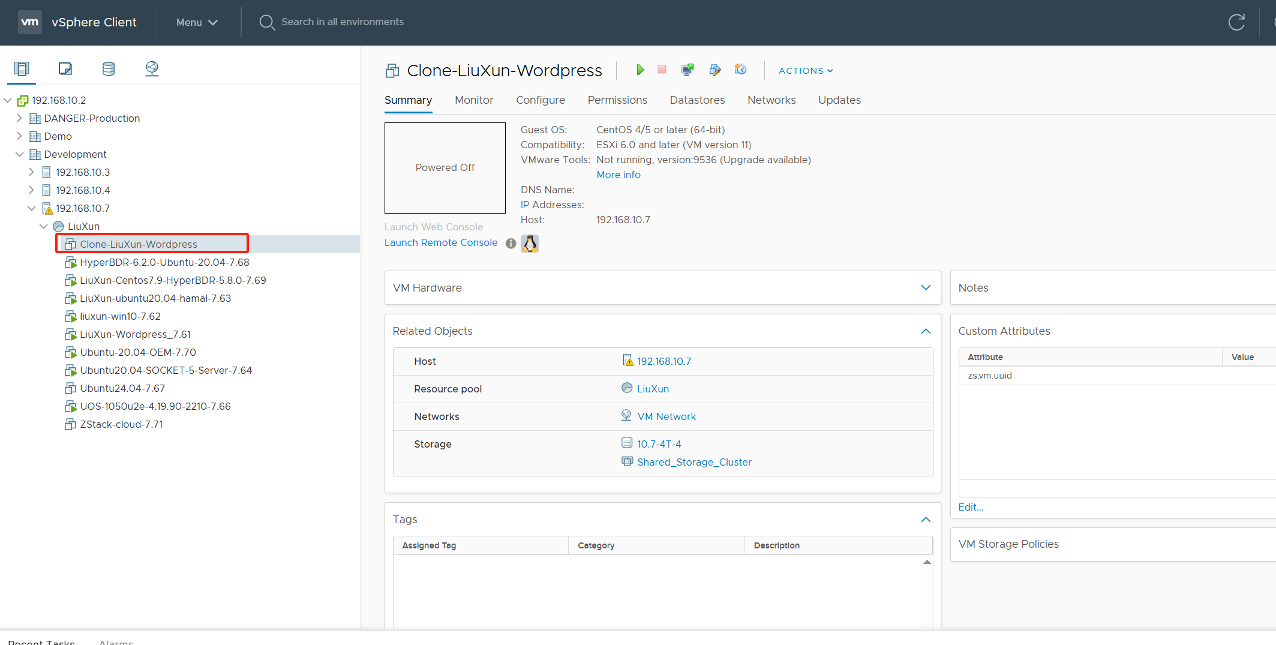Open the LiuXun resource pool link
This screenshot has height=645, width=1276.
(653, 389)
